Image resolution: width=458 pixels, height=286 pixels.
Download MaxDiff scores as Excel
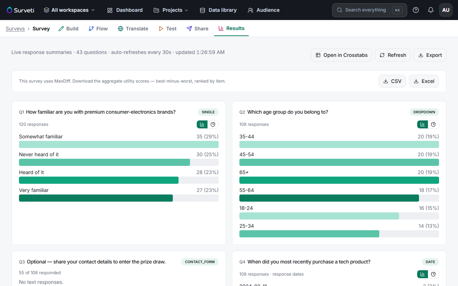(424, 81)
